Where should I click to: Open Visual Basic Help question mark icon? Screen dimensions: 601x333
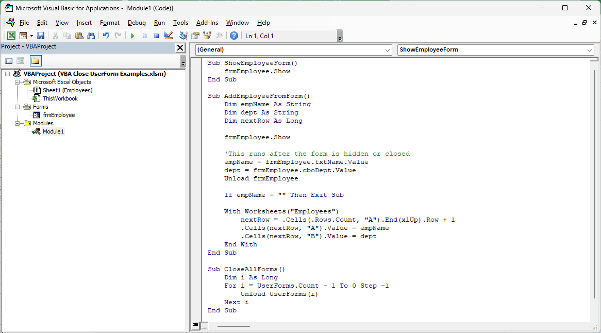[x=234, y=36]
